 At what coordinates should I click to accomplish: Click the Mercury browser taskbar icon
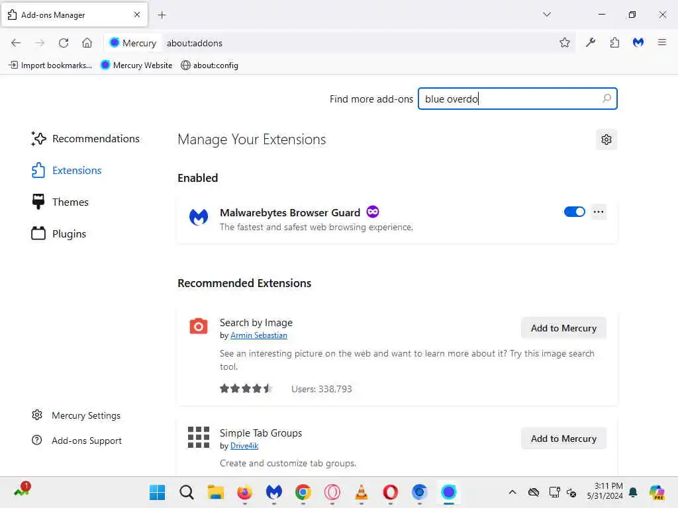tap(449, 492)
